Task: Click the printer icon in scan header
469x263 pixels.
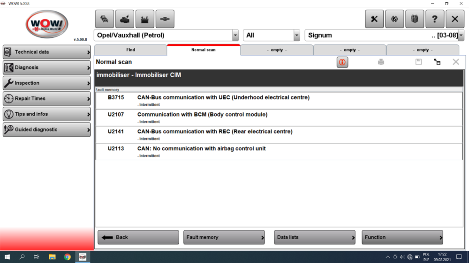Action: tap(381, 62)
